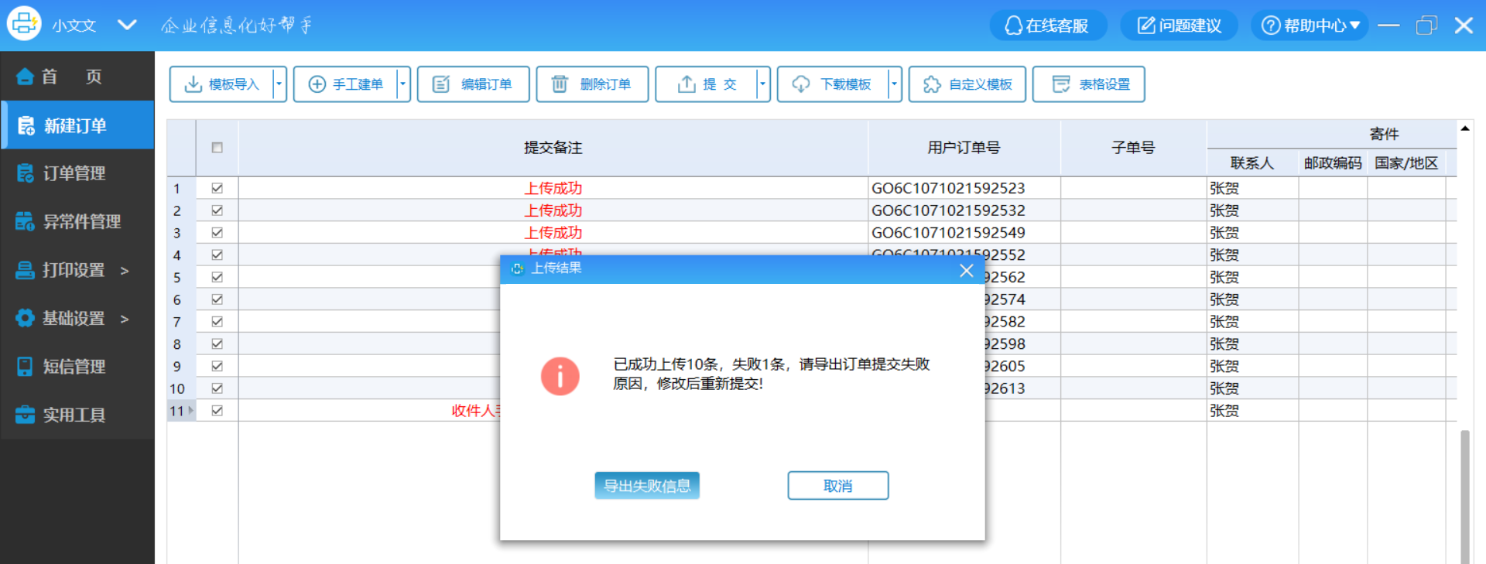Click the 编辑订单 edit order button
1486x564 pixels.
pyautogui.click(x=473, y=84)
